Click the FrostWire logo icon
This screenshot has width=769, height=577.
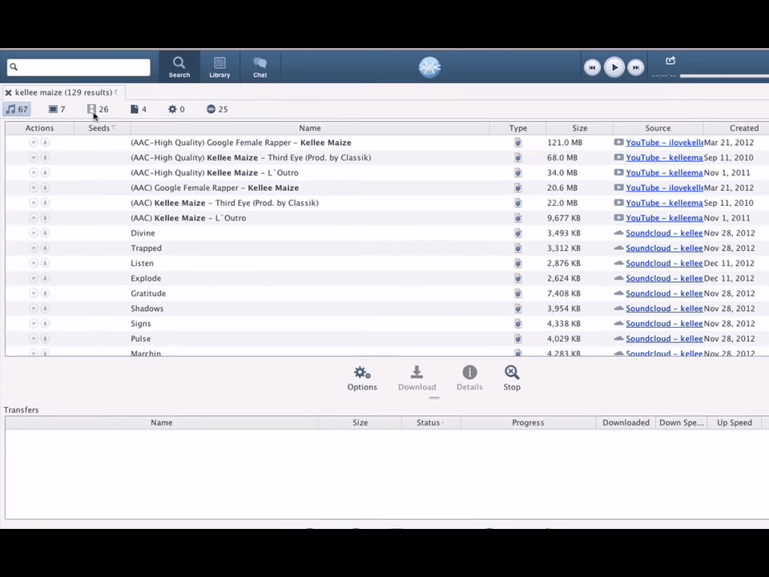tap(429, 67)
